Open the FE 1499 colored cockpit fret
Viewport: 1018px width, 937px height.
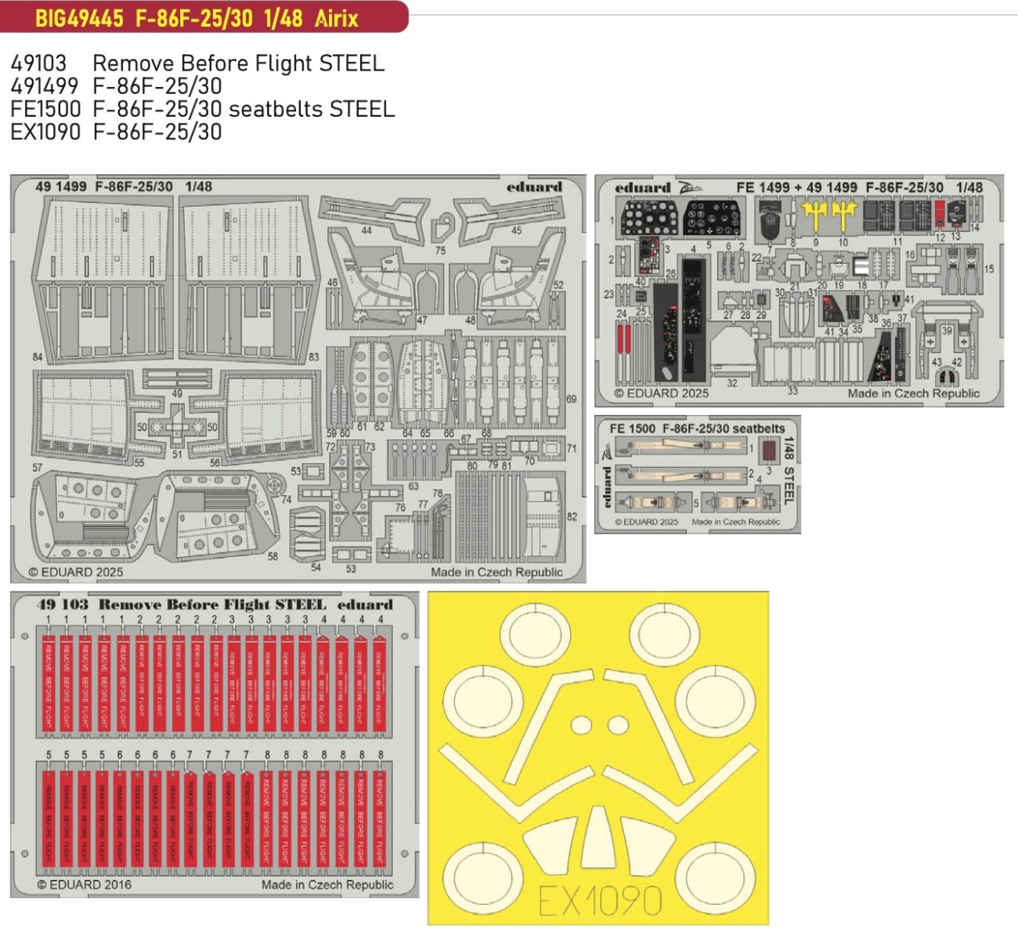click(799, 291)
